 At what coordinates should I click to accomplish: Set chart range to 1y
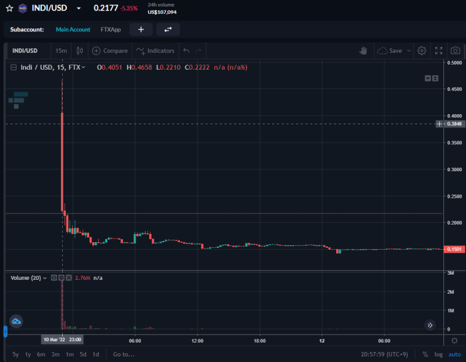28,354
